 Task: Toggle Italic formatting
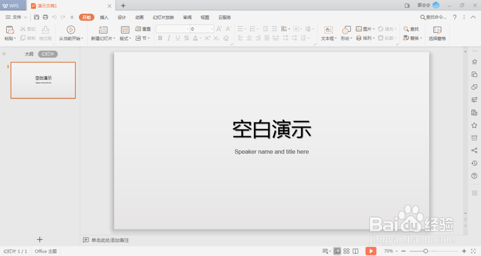pos(169,38)
